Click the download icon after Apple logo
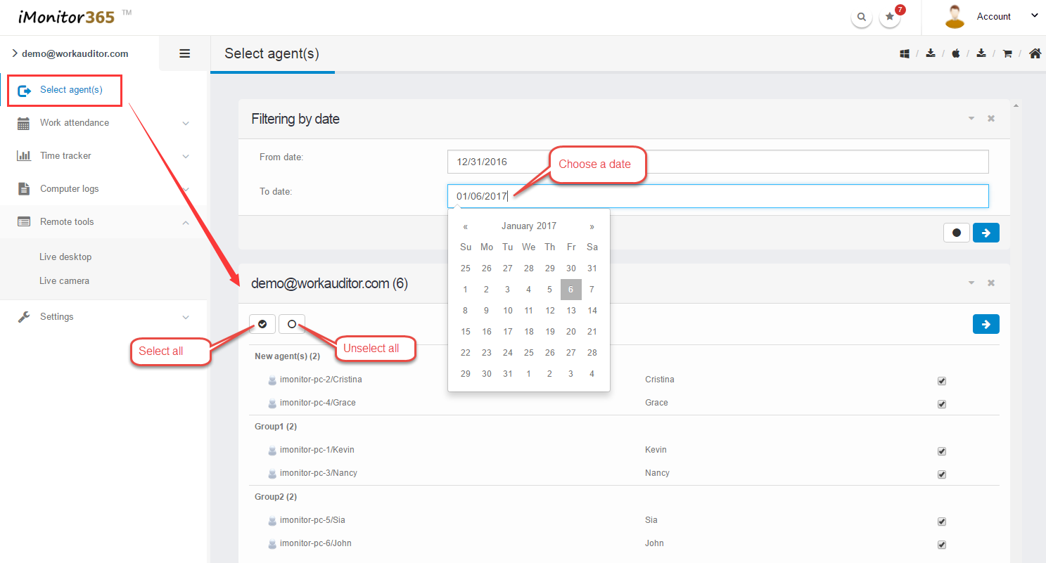1046x563 pixels. (x=981, y=53)
